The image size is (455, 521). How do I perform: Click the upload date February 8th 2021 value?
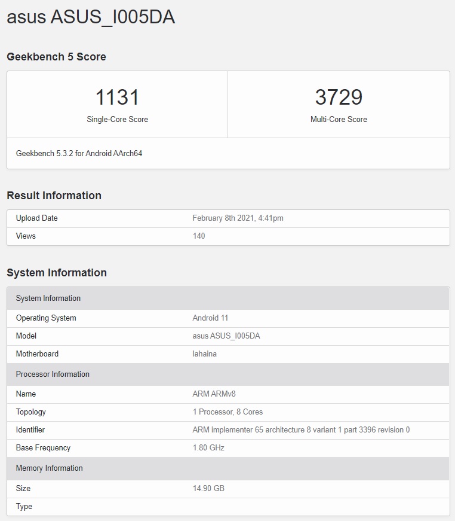(238, 218)
